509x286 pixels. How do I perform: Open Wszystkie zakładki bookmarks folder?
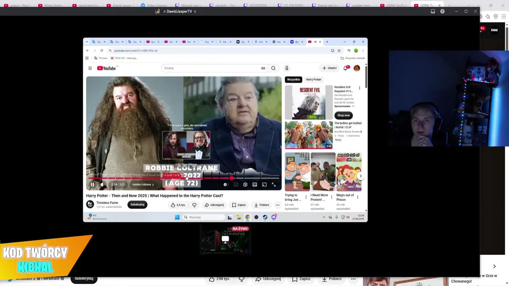click(353, 58)
